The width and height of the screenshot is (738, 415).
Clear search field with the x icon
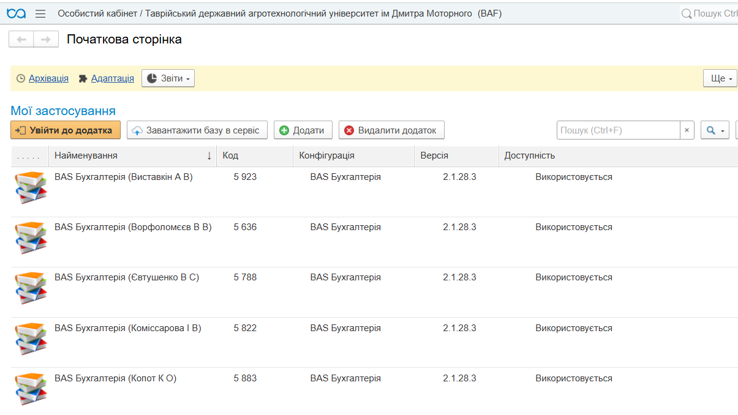click(x=687, y=130)
